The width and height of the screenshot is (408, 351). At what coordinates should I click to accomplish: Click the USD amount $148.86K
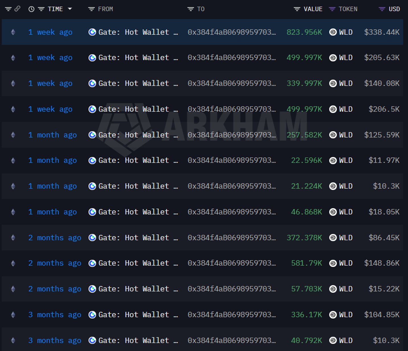tap(382, 263)
